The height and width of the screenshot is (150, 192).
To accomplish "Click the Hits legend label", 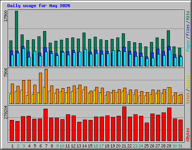I will point(188,15).
